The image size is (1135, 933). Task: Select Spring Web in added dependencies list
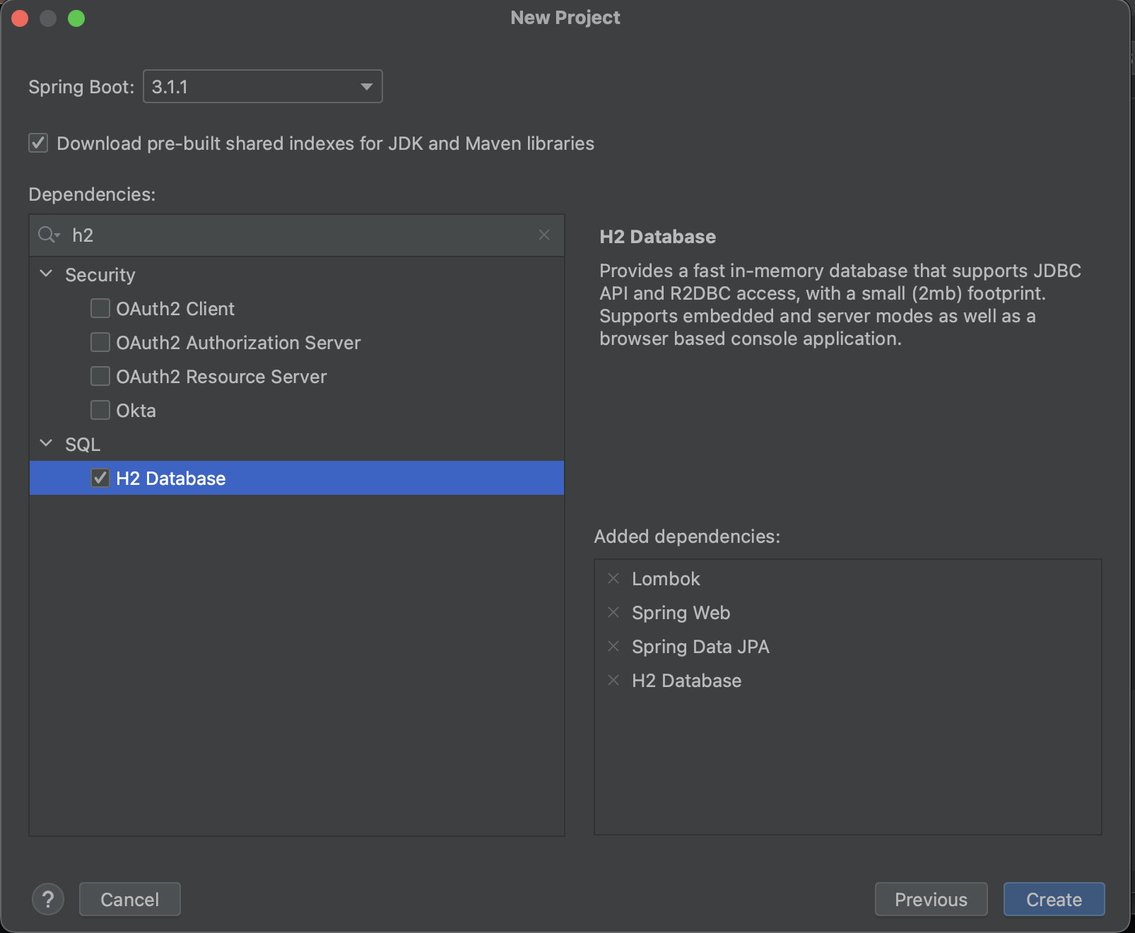pos(681,613)
